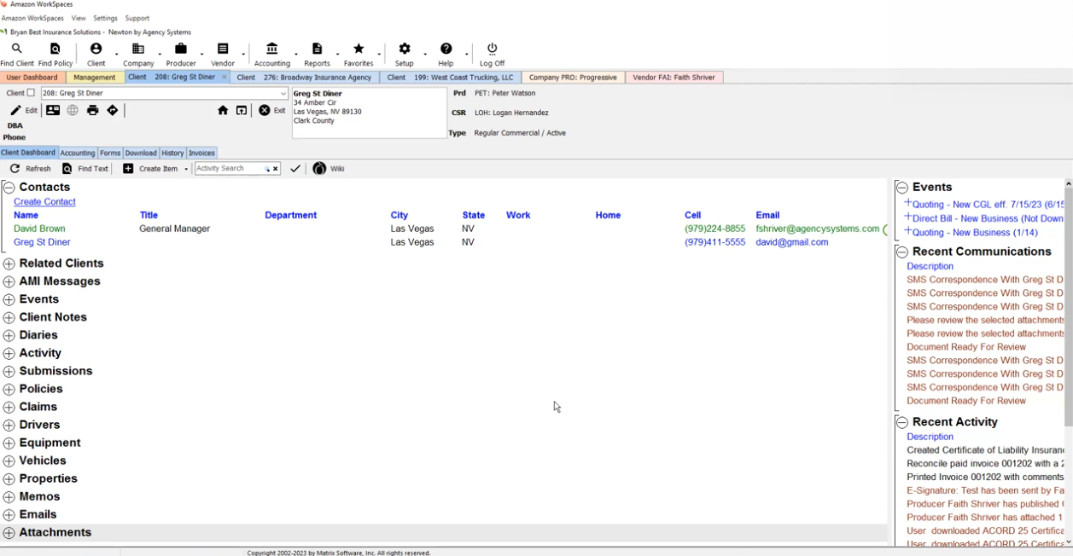The width and height of the screenshot is (1073, 556).
Task: Open the Create Item dropdown arrow
Action: point(186,170)
